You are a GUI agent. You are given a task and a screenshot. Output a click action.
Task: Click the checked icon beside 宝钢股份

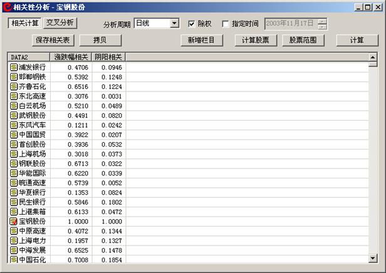[14, 222]
